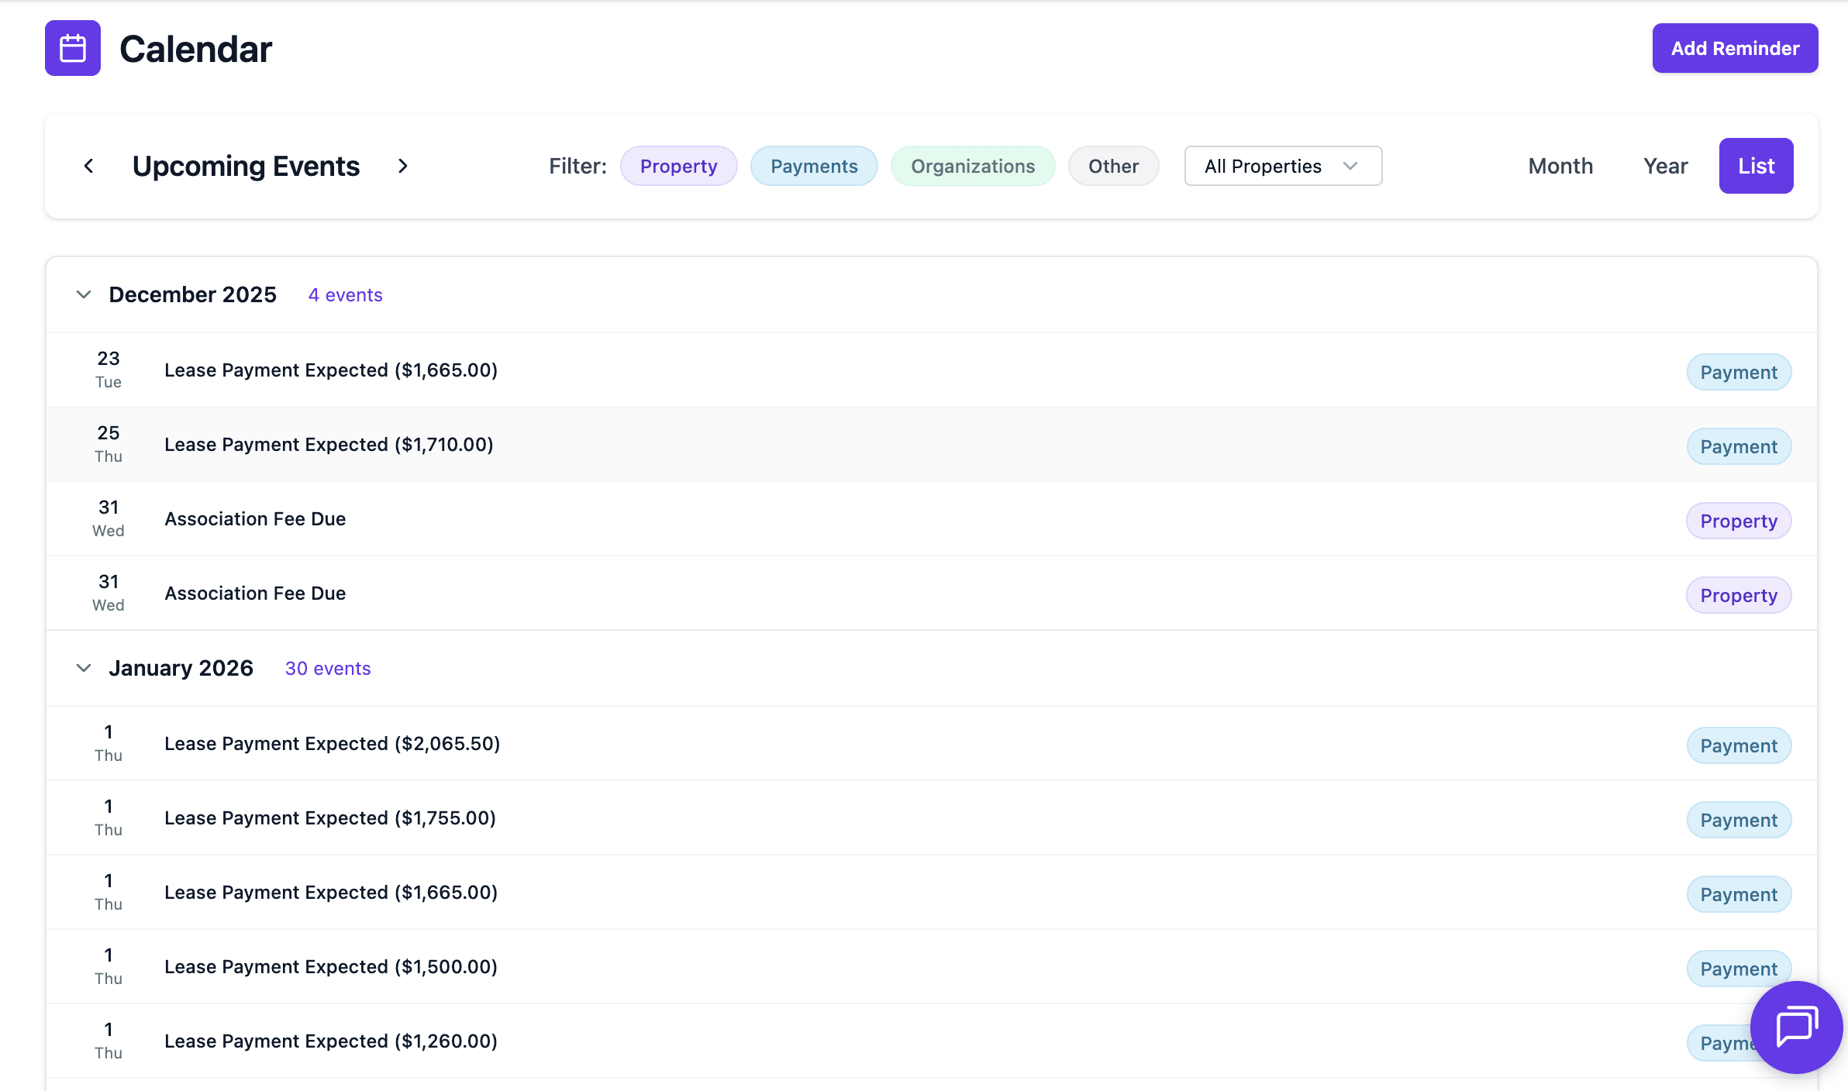Screen dimensions: 1848x1091
Task: Toggle the Other filter
Action: coord(1113,166)
